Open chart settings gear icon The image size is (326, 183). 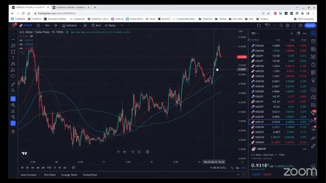click(x=287, y=25)
